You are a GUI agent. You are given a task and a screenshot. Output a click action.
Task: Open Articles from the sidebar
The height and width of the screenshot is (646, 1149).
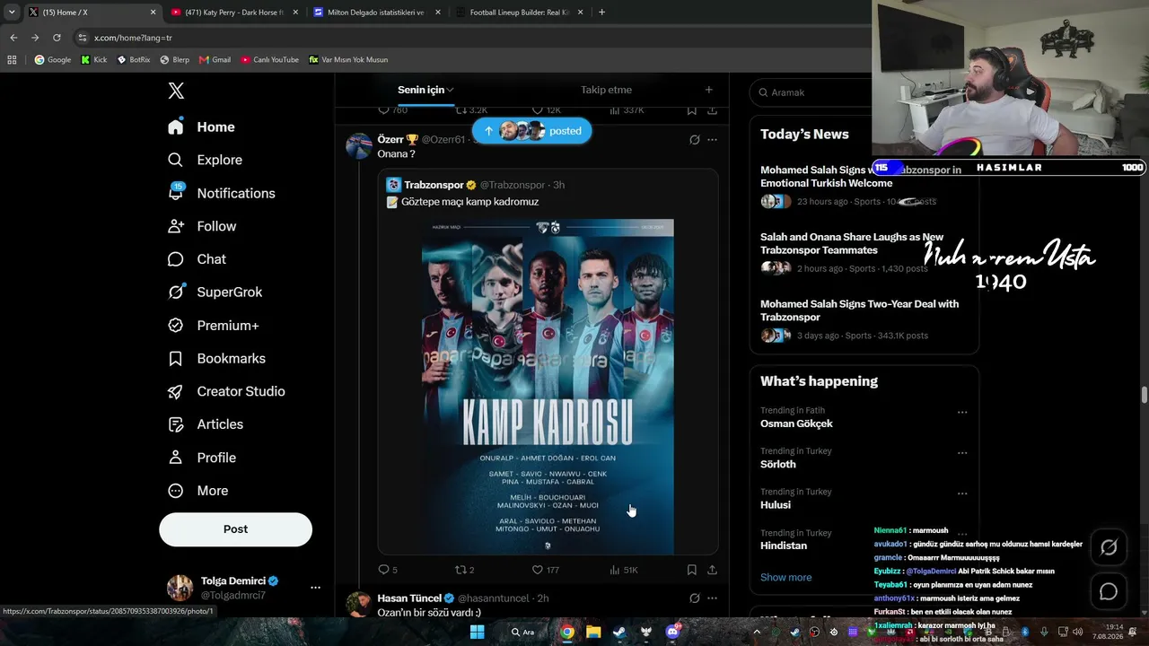tap(206, 424)
